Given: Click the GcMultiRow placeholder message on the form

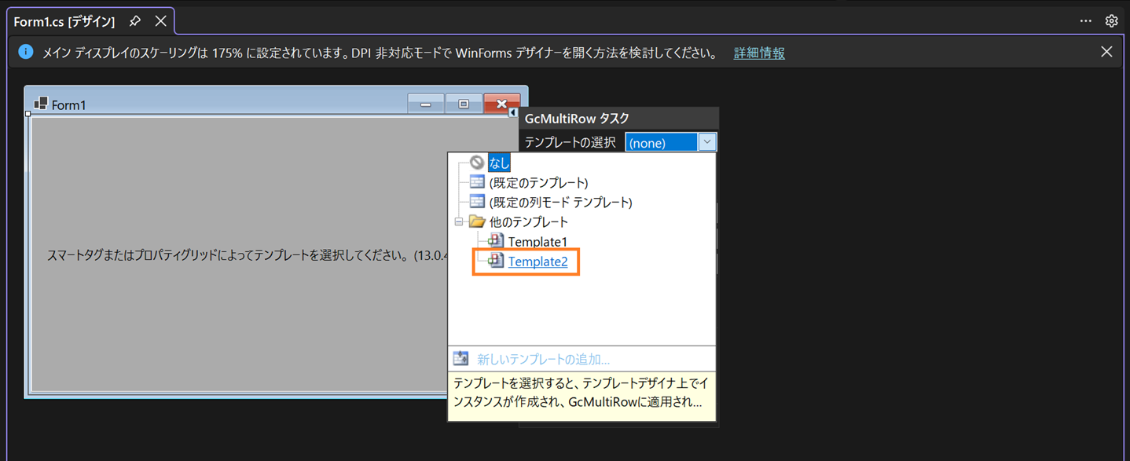Looking at the screenshot, I should 248,256.
